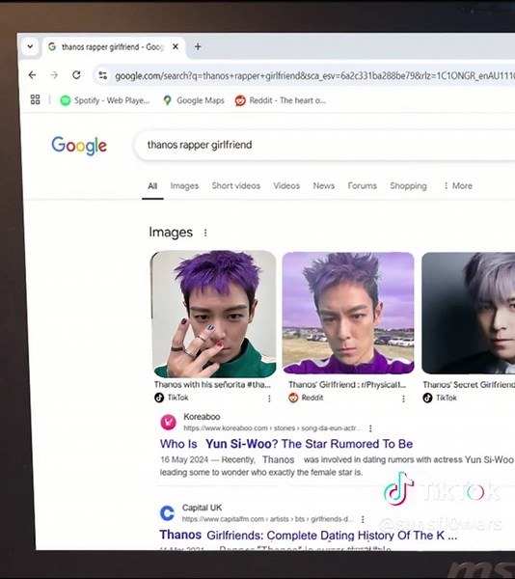Open Reddit bookmark in bookmarks bar
The image size is (515, 579).
(x=281, y=100)
